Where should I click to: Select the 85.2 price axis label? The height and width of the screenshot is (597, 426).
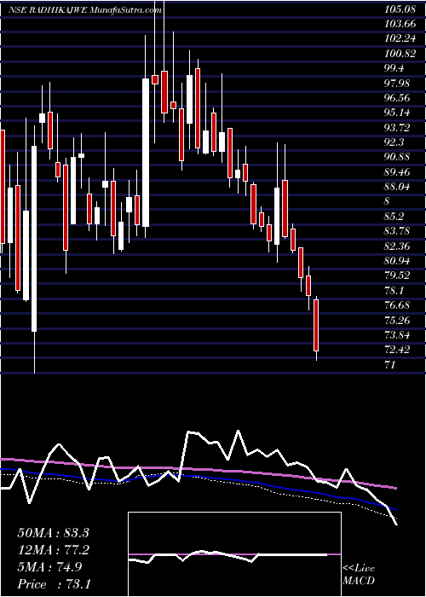395,217
